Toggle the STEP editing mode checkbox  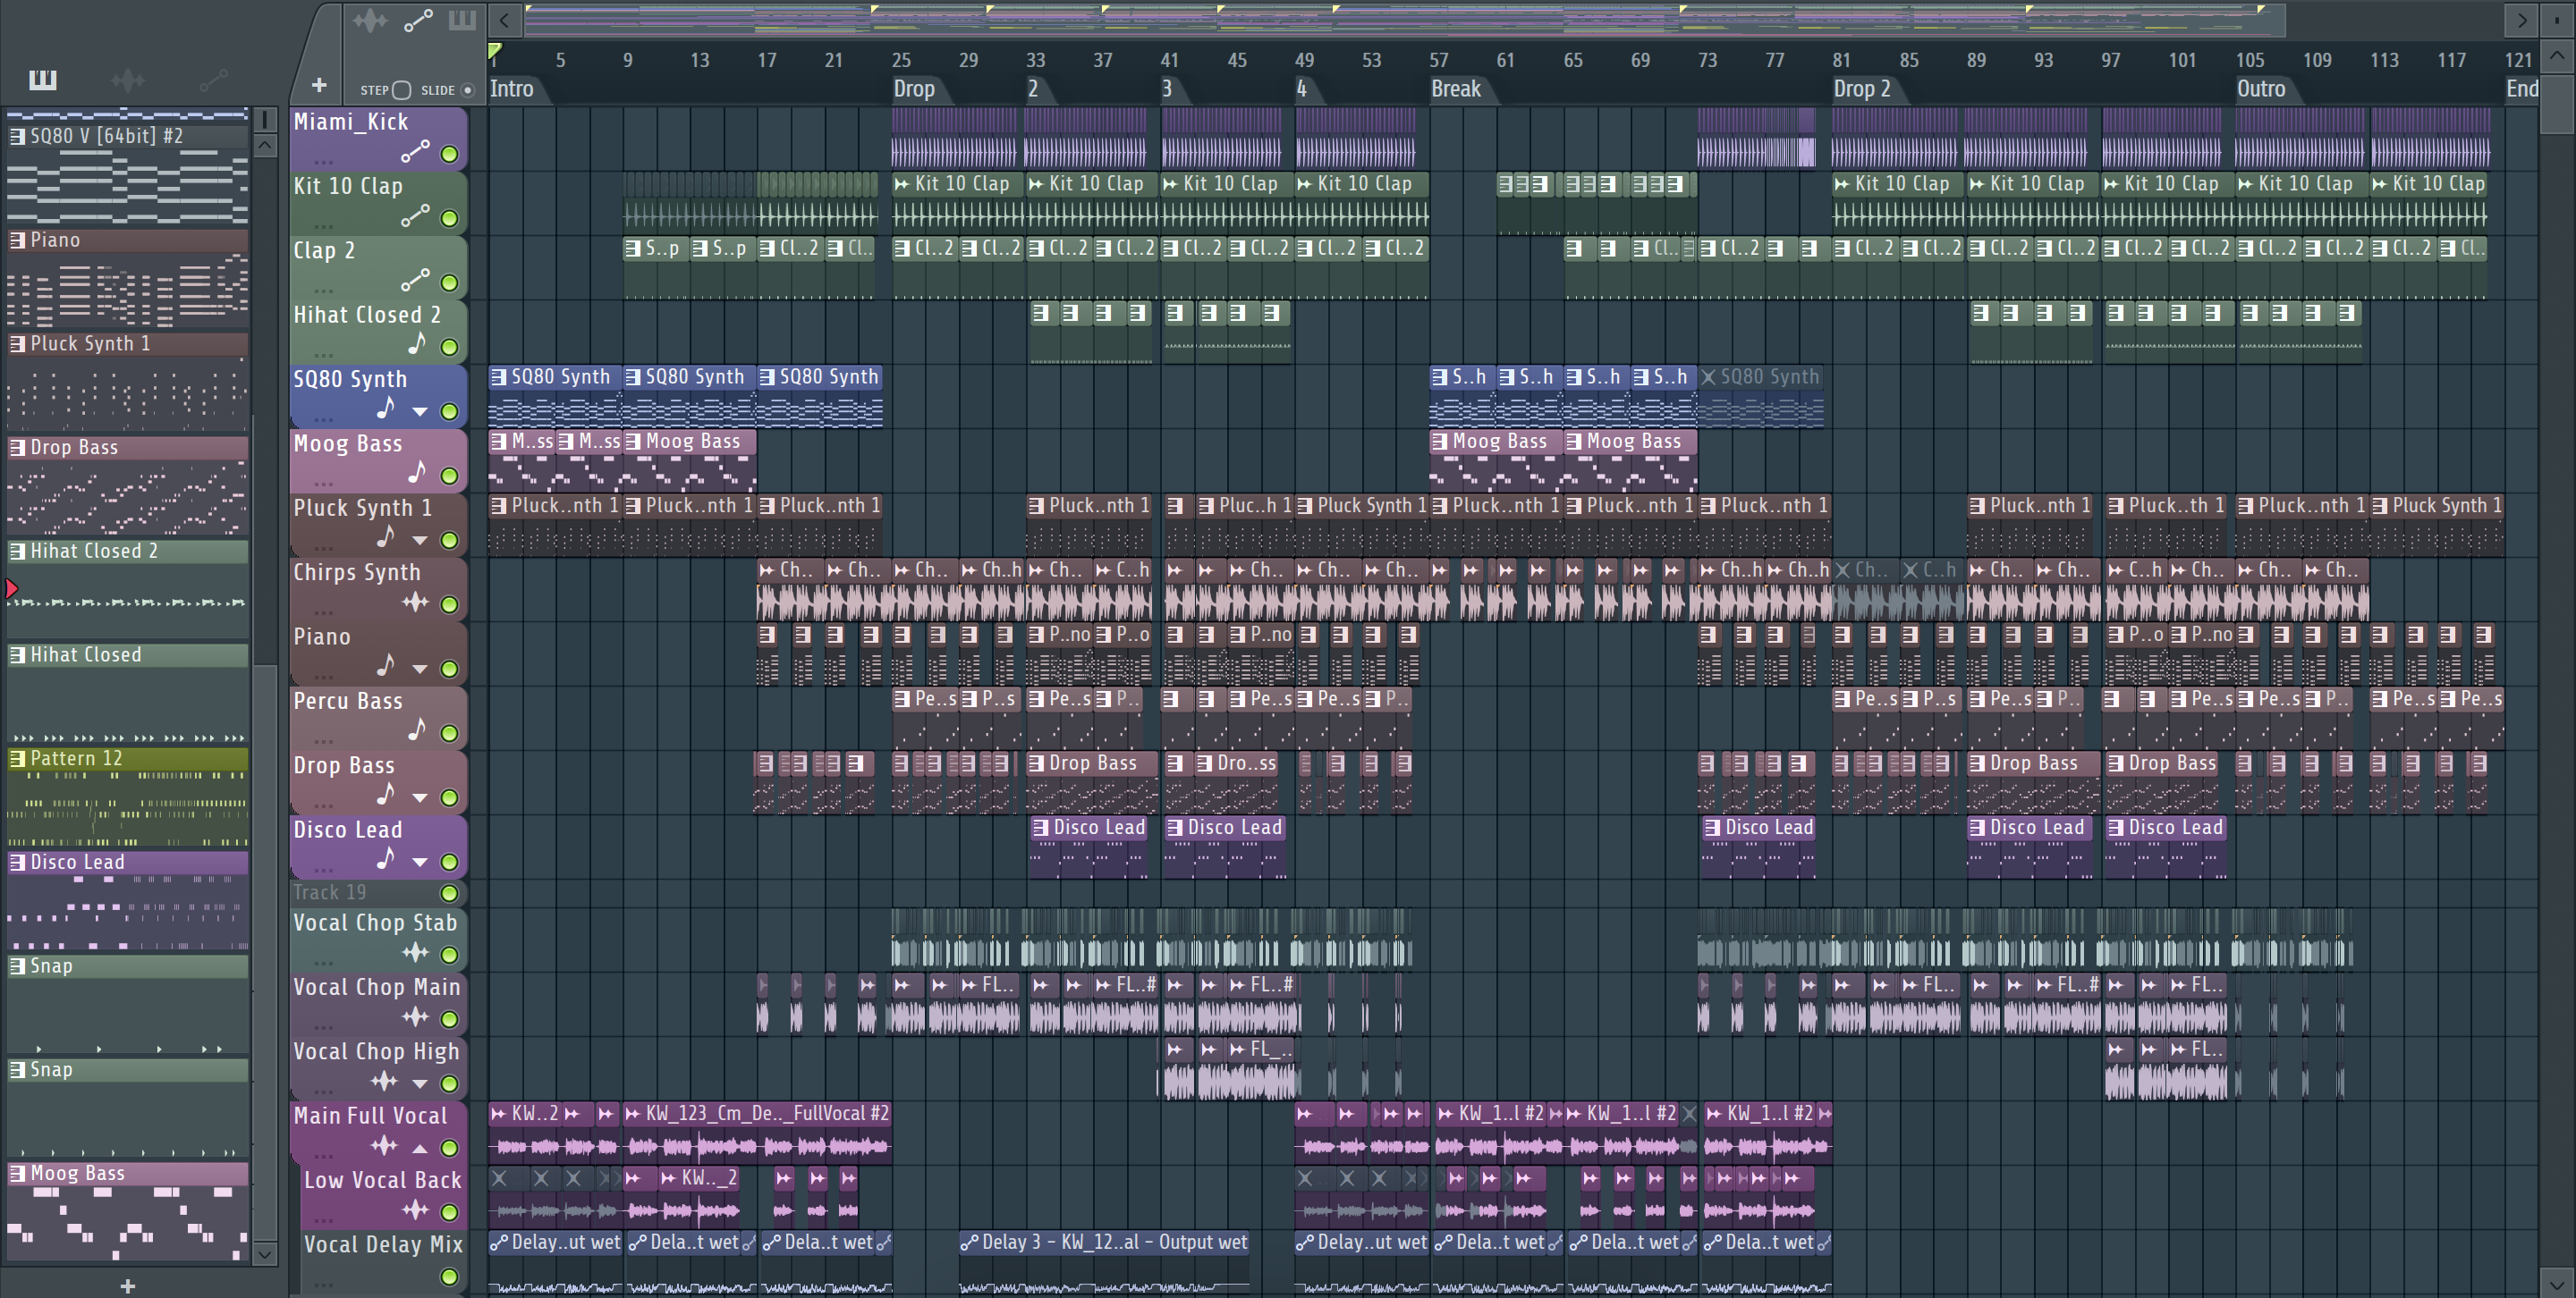[x=402, y=90]
